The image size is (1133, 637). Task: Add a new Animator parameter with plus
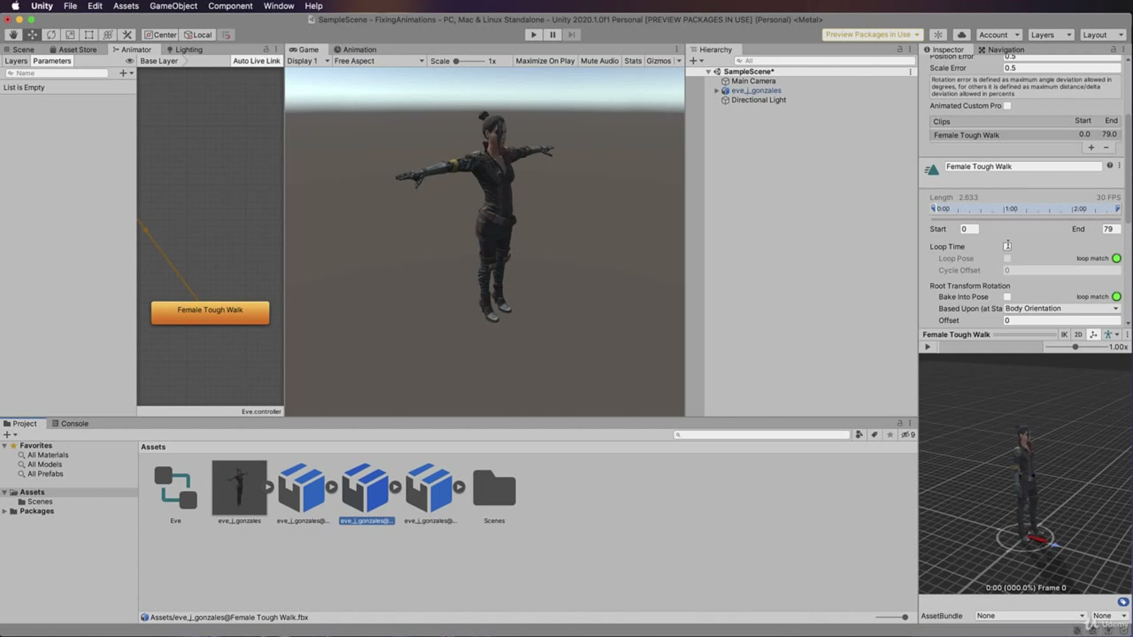[x=126, y=74]
